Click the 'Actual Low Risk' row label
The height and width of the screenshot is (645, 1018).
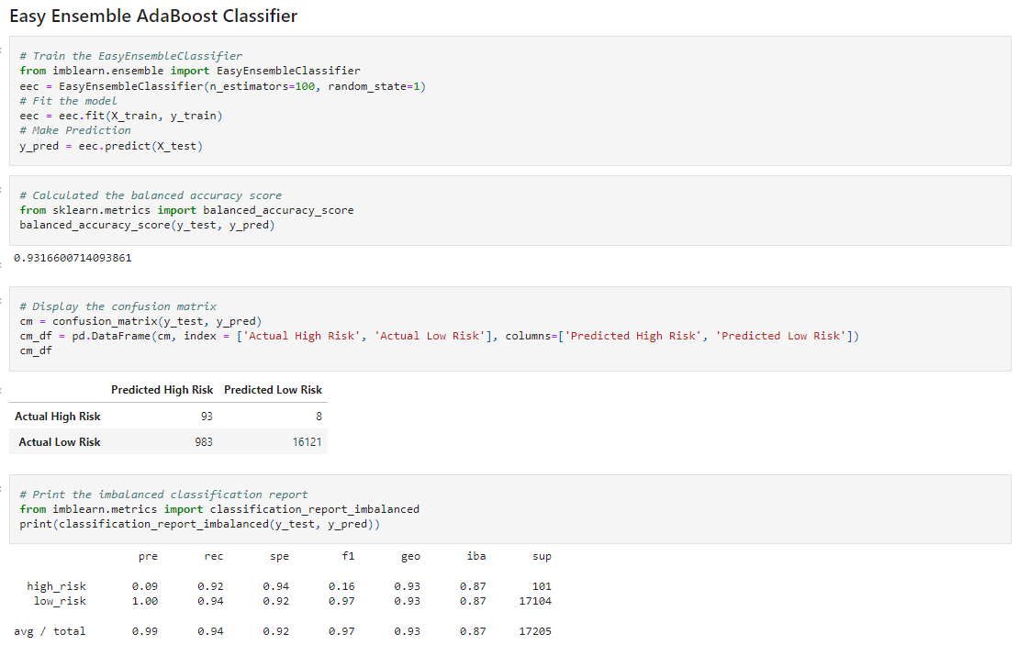click(60, 442)
